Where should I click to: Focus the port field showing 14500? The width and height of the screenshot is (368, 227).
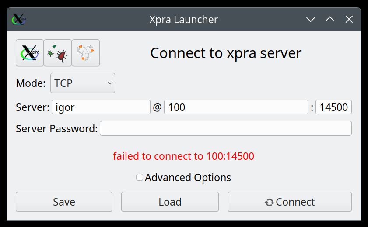pos(333,107)
